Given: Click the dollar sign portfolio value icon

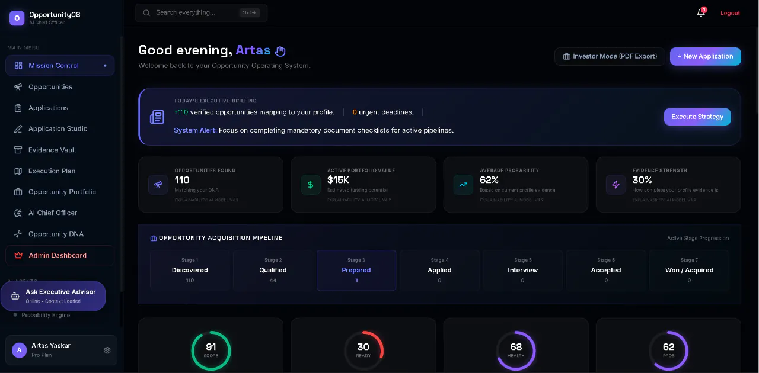Looking at the screenshot, I should (311, 185).
